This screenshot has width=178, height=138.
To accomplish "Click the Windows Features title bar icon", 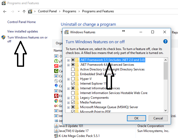I will click(x=67, y=32).
